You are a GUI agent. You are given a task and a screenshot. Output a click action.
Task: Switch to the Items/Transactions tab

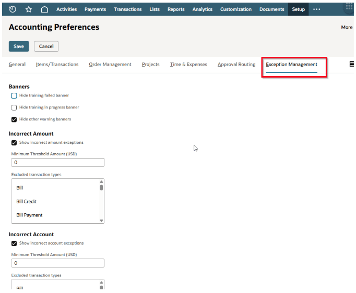pos(57,65)
